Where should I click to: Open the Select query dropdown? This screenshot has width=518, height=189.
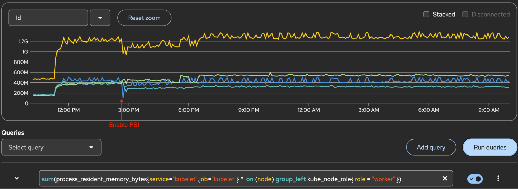tap(51, 147)
